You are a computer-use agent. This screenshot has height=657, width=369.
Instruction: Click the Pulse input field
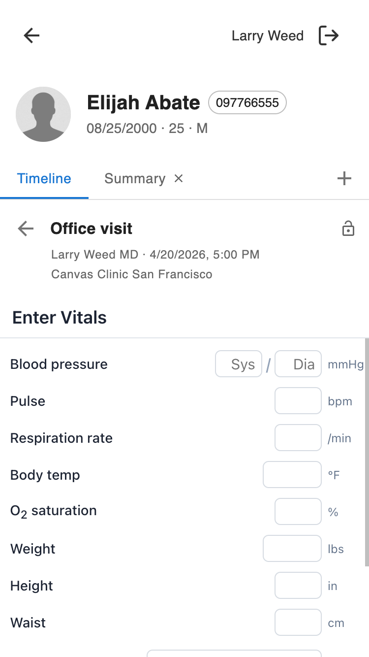point(298,401)
